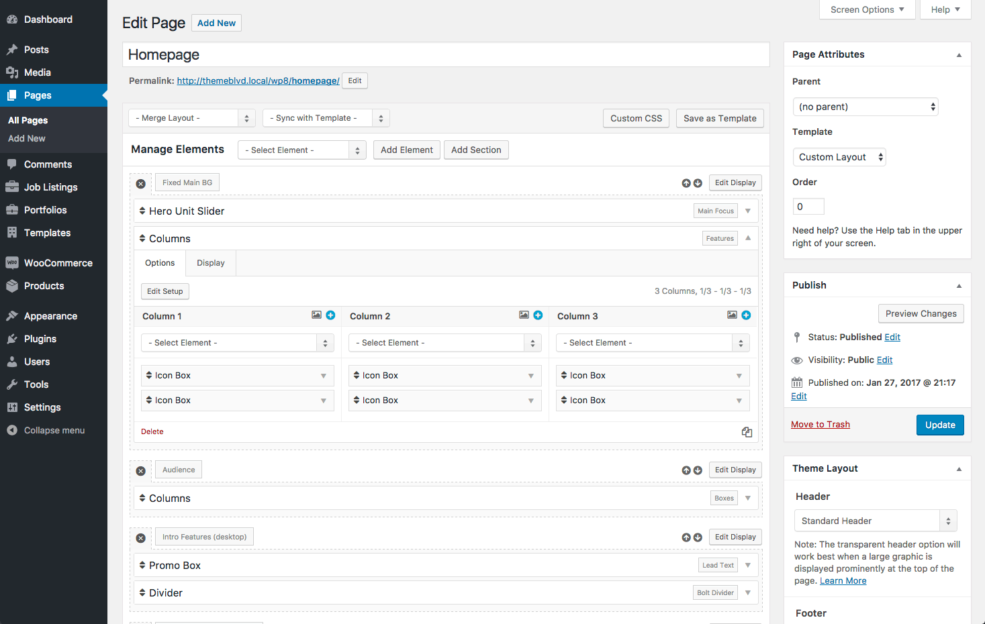Click Column 2 background image icon
This screenshot has height=624, width=985.
point(524,315)
